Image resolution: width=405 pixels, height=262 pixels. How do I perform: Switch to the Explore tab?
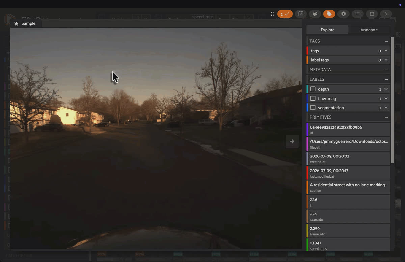pos(327,30)
